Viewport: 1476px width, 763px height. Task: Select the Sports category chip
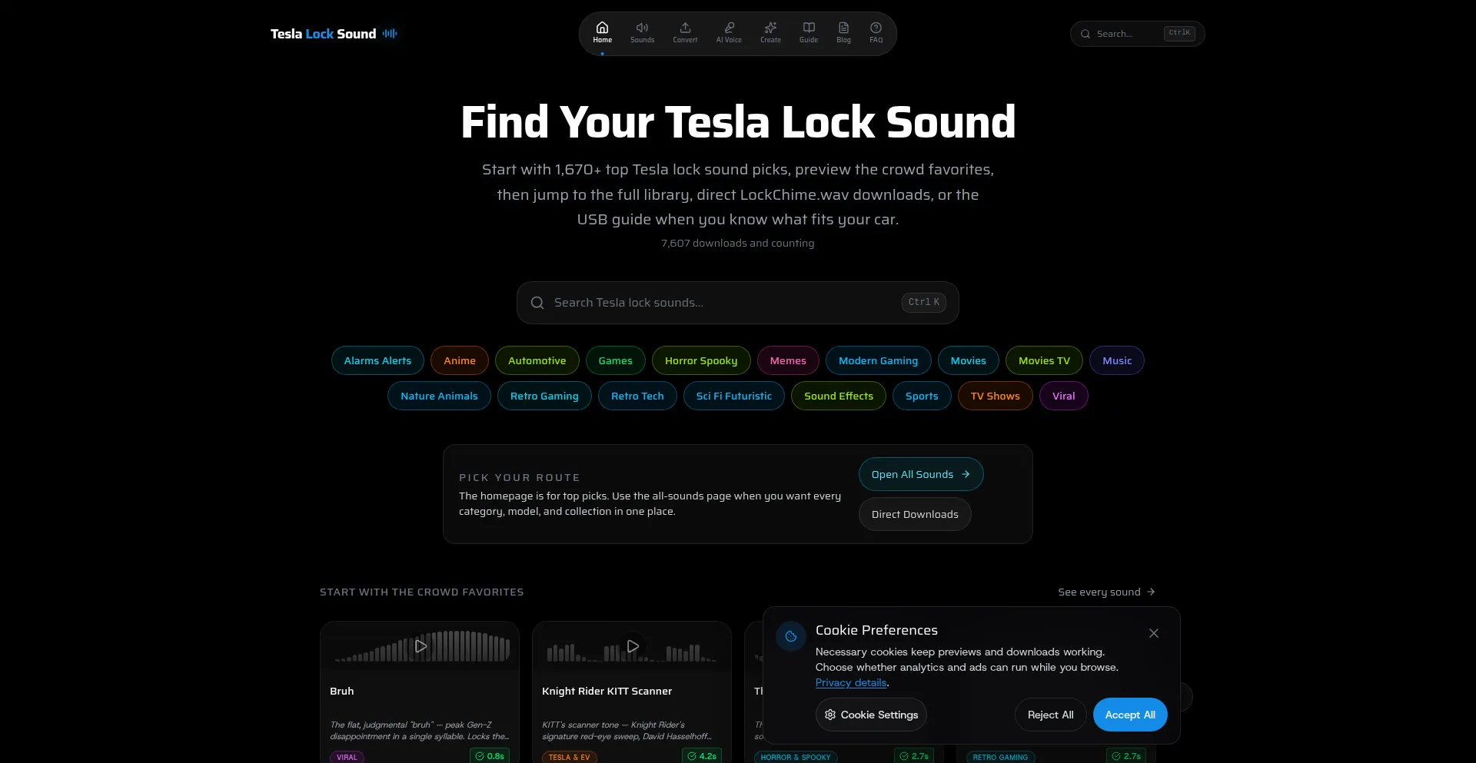(x=922, y=396)
